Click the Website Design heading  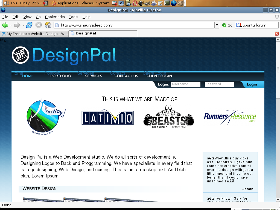tap(39, 189)
